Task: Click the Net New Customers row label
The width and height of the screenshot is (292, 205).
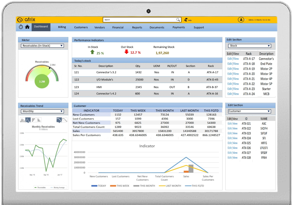Action: click(x=86, y=123)
